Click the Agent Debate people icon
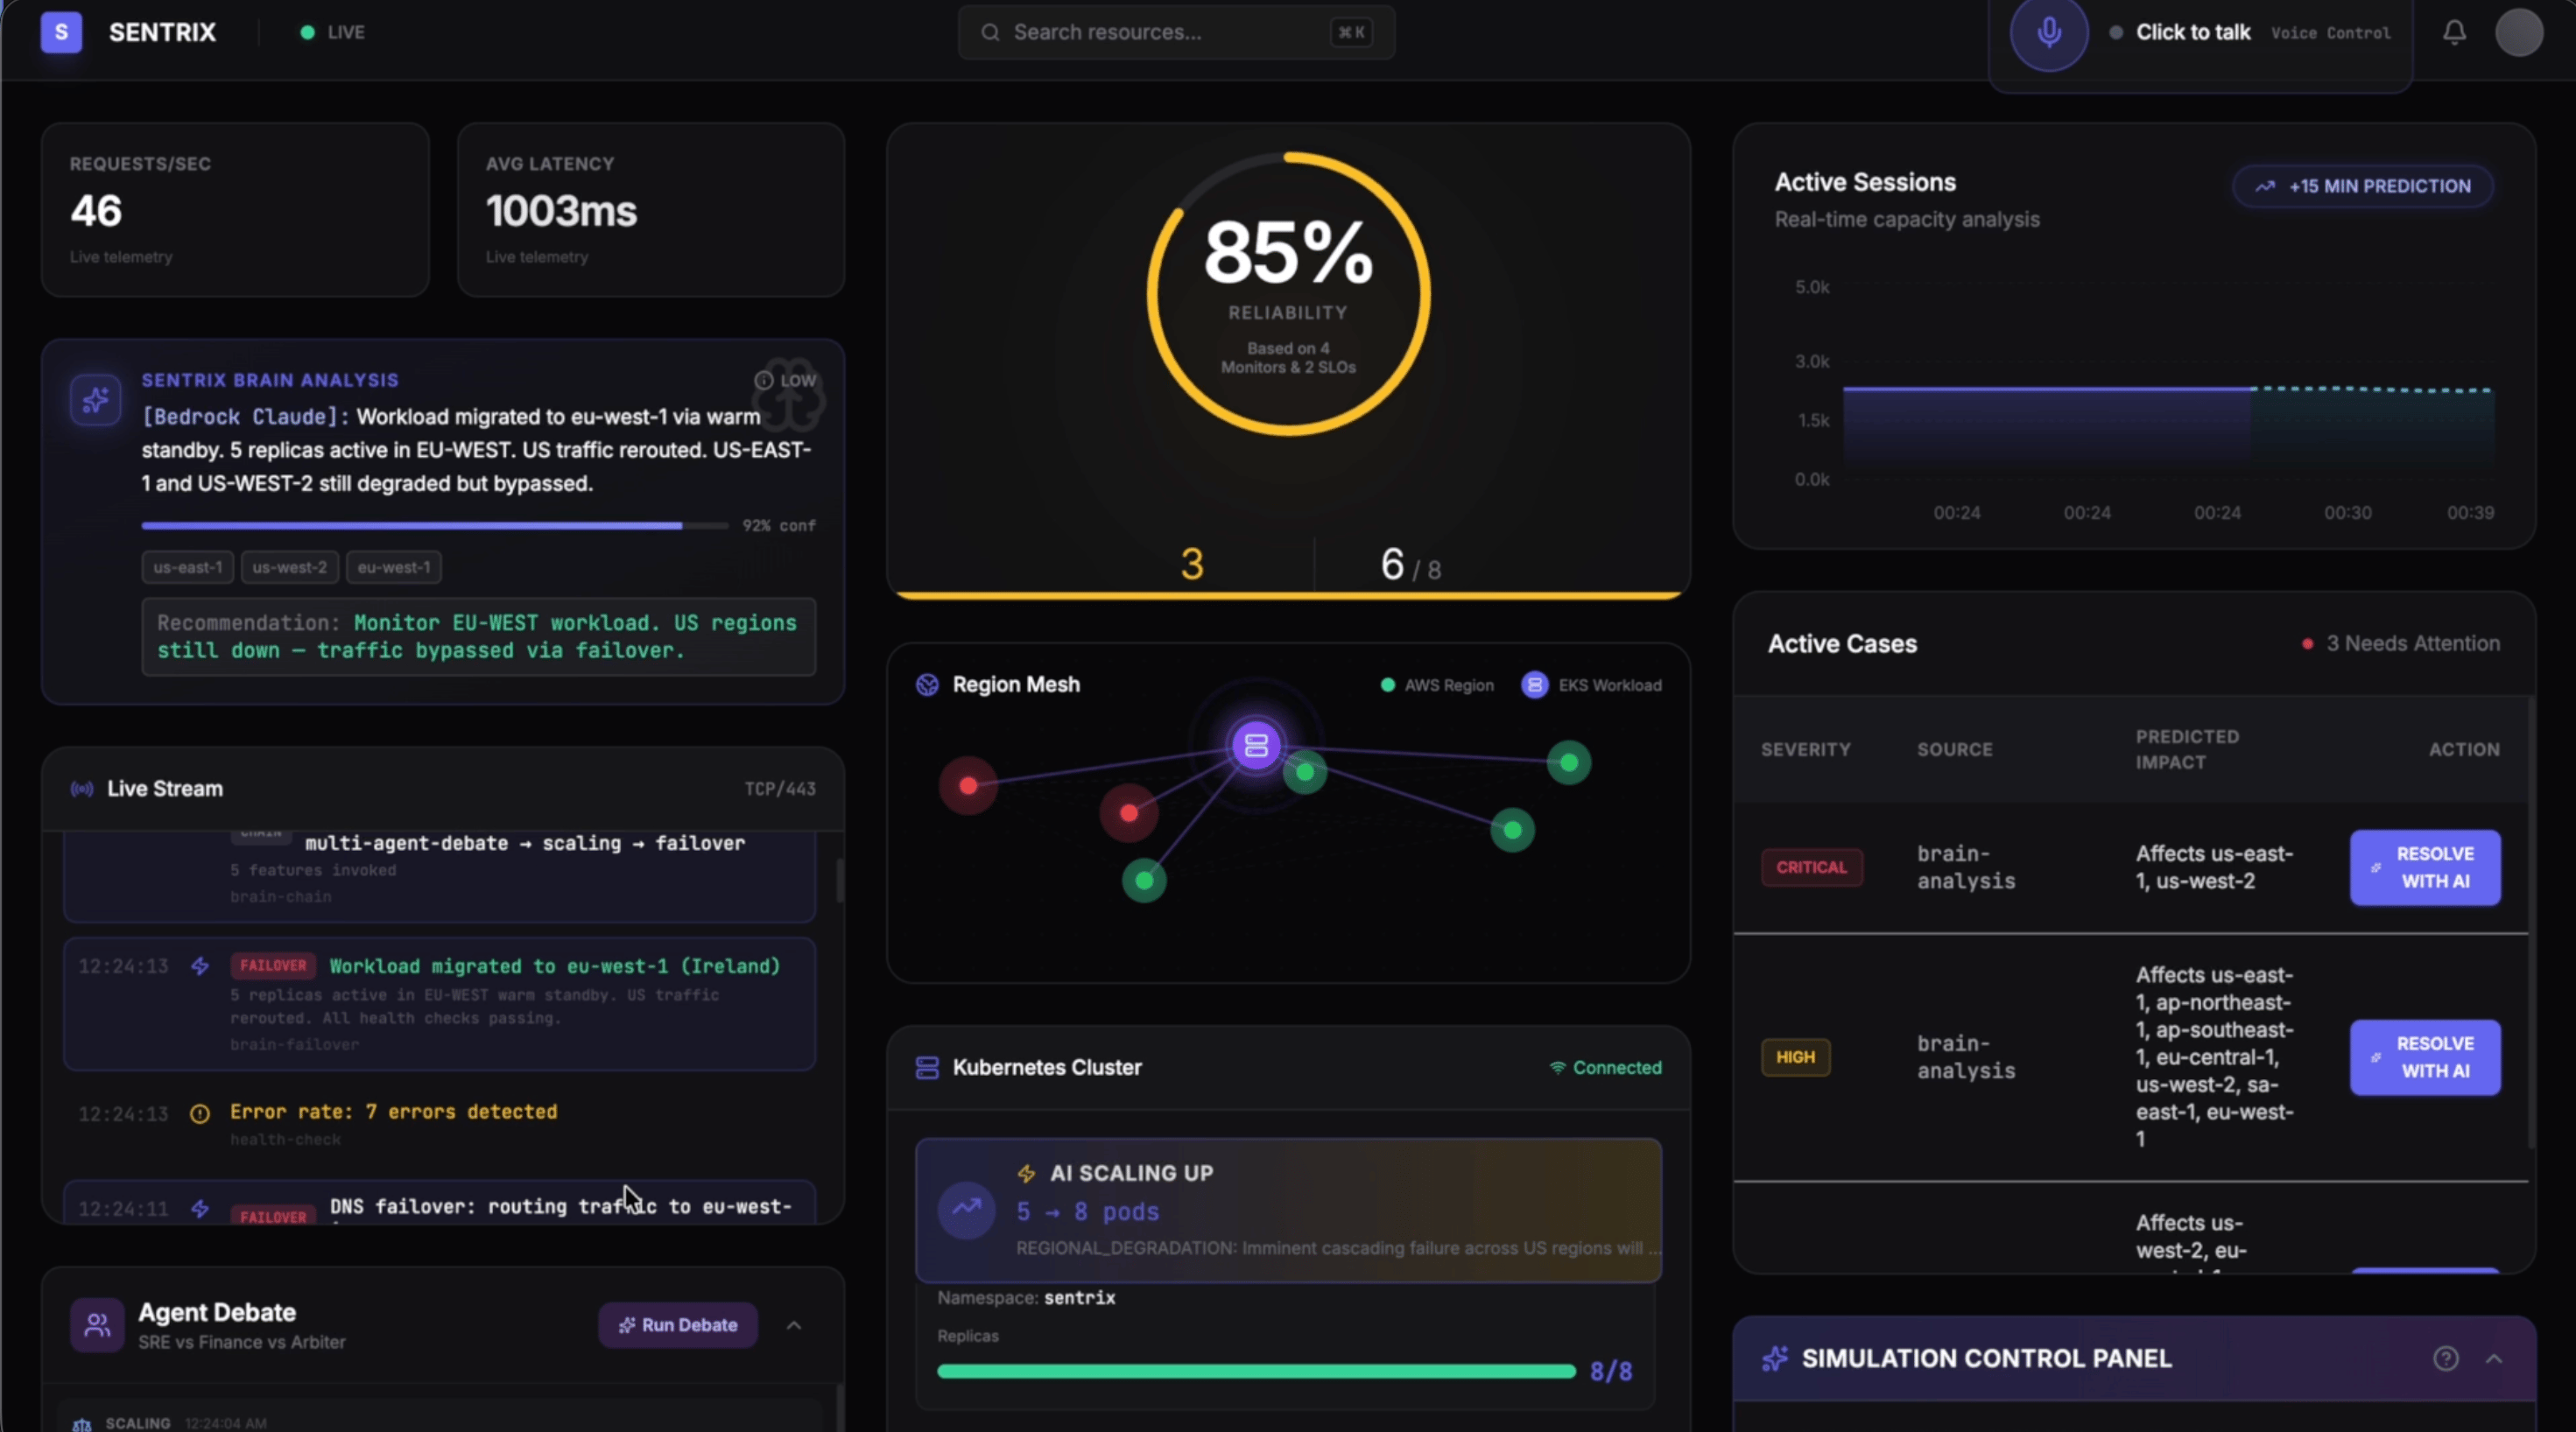 (x=97, y=1325)
